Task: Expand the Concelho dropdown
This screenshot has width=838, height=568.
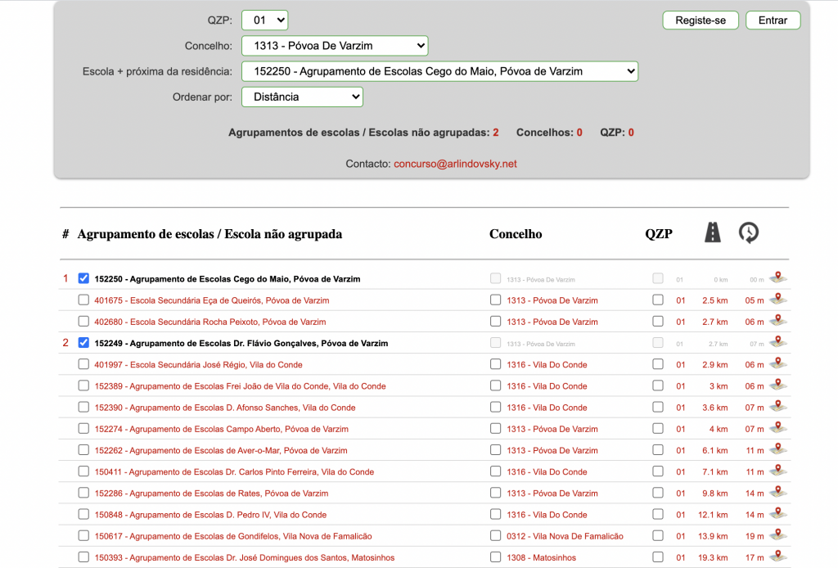Action: [x=335, y=46]
